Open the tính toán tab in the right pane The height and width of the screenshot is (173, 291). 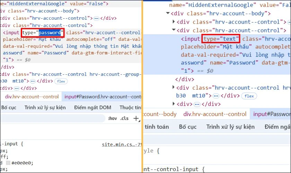(157, 127)
